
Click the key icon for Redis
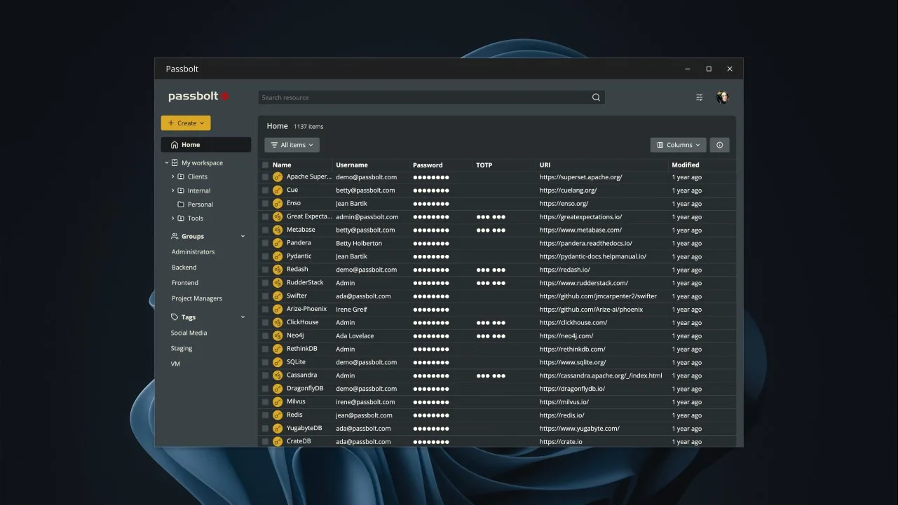tap(278, 415)
